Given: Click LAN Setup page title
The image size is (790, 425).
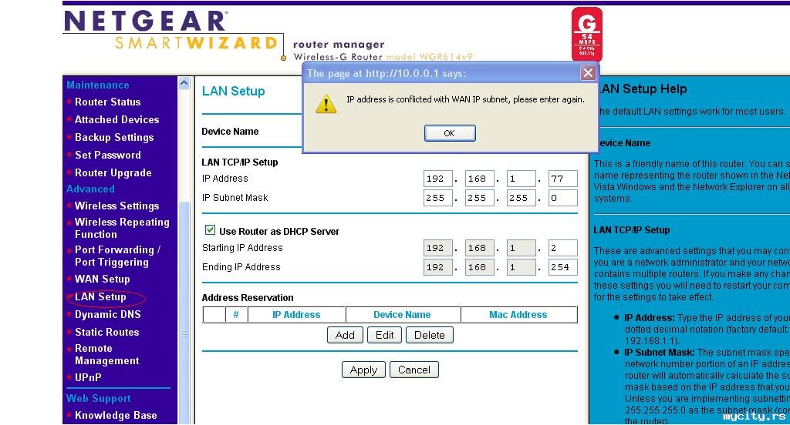Looking at the screenshot, I should coord(233,91).
